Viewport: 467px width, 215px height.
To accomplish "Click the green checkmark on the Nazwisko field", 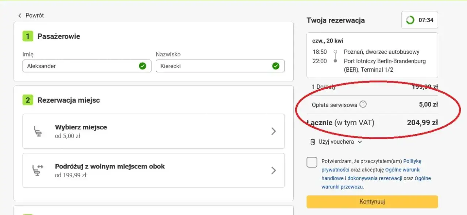I will click(276, 66).
